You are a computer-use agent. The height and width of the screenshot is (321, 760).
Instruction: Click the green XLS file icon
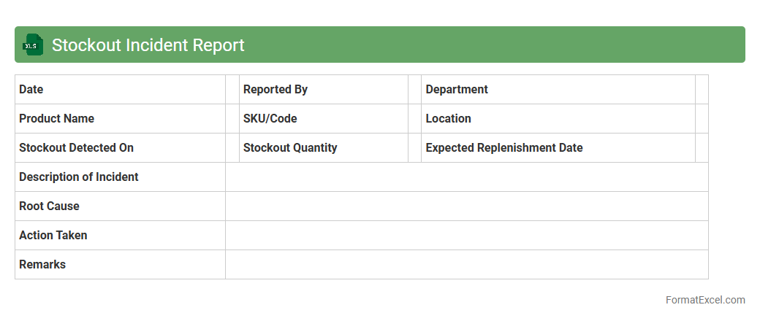tap(32, 45)
